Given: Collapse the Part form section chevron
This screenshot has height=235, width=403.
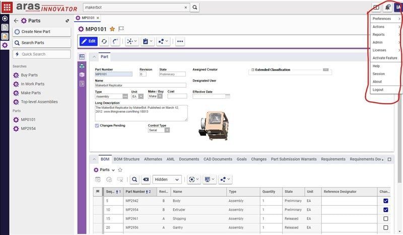Looking at the screenshot, I should coord(94,56).
